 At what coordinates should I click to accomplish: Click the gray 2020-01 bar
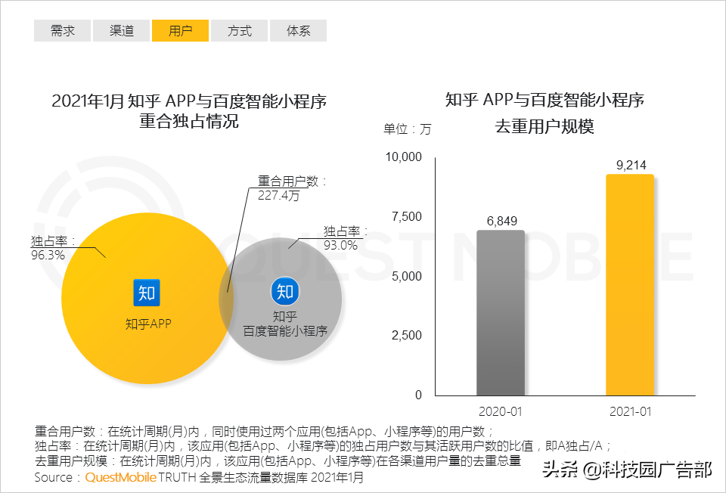click(x=501, y=313)
